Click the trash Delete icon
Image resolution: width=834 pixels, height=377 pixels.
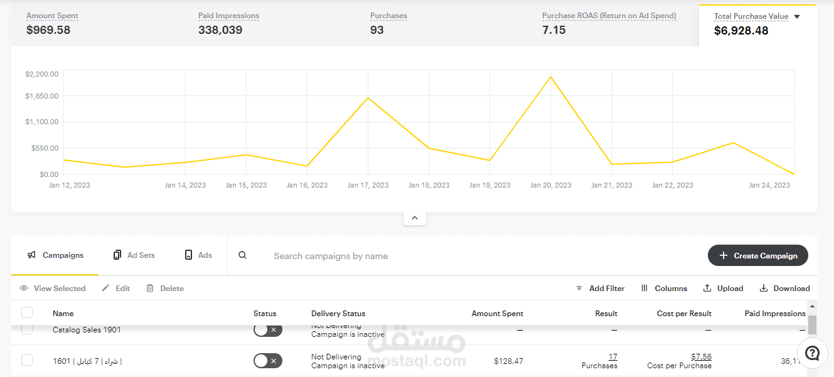tap(150, 288)
